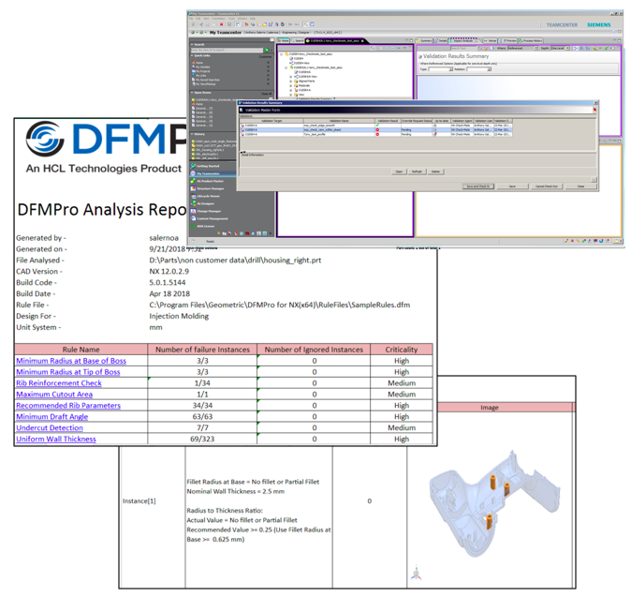631x597 pixels.
Task: Open My Projects quick link
Action: click(x=200, y=71)
